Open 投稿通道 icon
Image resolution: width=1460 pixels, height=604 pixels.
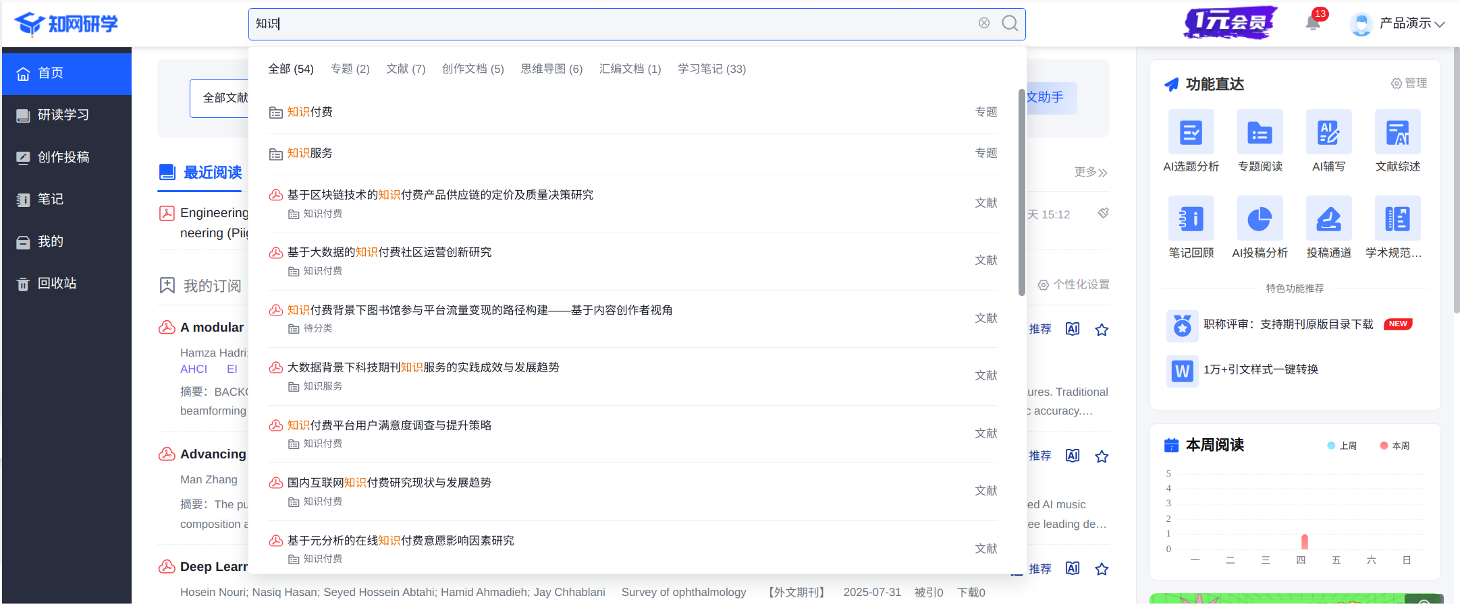(1328, 218)
